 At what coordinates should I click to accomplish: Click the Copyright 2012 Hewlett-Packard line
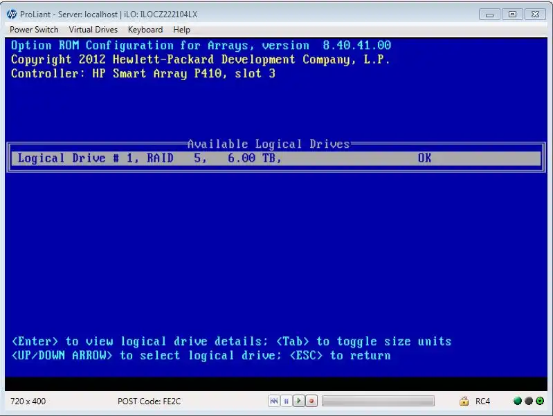(200, 59)
